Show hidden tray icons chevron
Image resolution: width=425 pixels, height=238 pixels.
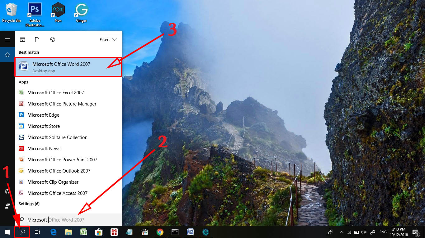pyautogui.click(x=342, y=232)
